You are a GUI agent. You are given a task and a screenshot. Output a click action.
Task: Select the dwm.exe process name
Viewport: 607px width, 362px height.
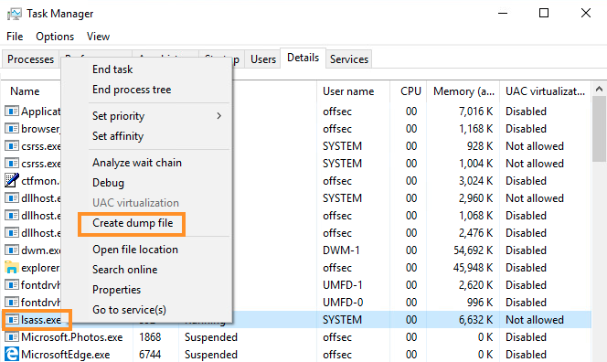click(40, 250)
